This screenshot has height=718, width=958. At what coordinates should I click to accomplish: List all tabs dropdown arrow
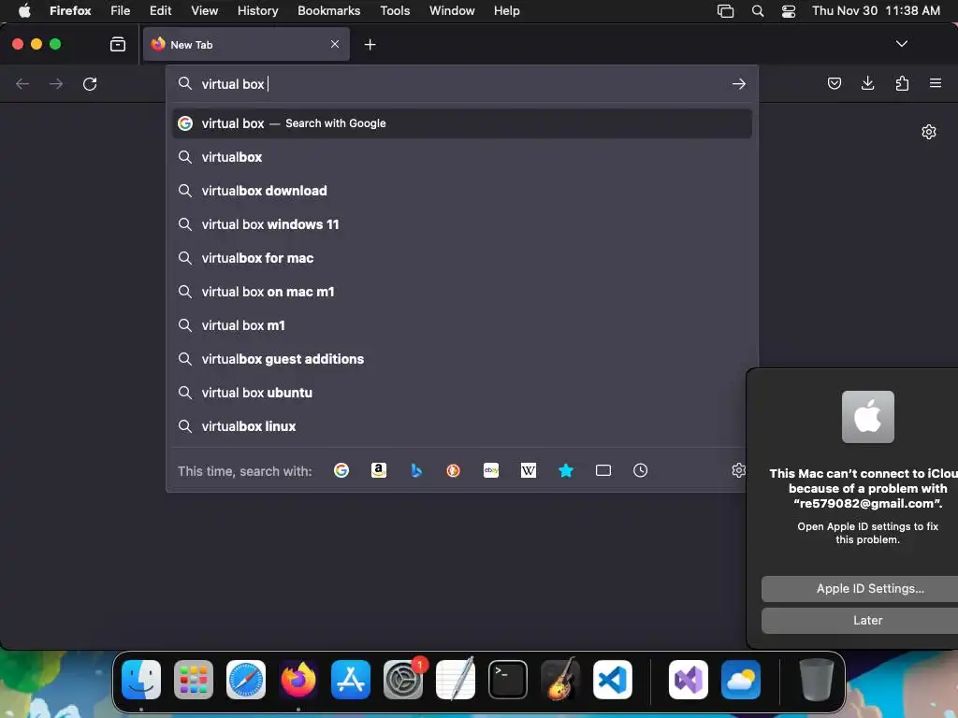tap(902, 44)
